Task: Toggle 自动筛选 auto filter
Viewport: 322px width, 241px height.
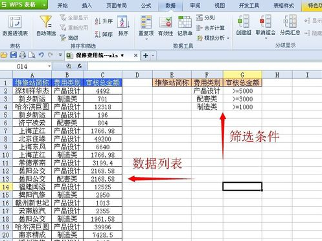Action: click(x=46, y=25)
